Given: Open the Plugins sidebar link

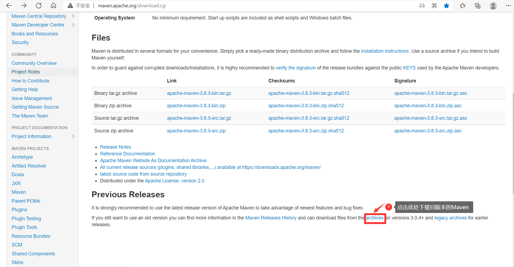Looking at the screenshot, I should [x=19, y=210].
